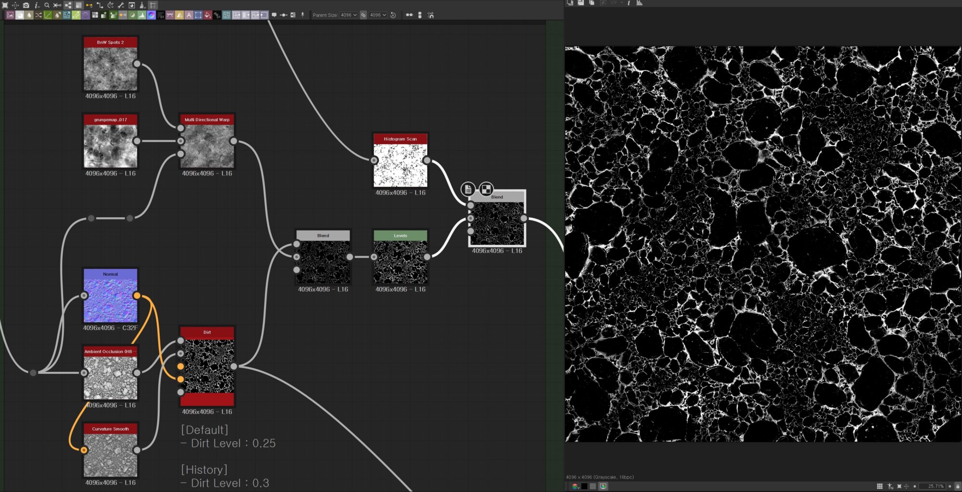Click the screenshot camera icon in the toolbar
The width and height of the screenshot is (962, 492).
(x=26, y=5)
